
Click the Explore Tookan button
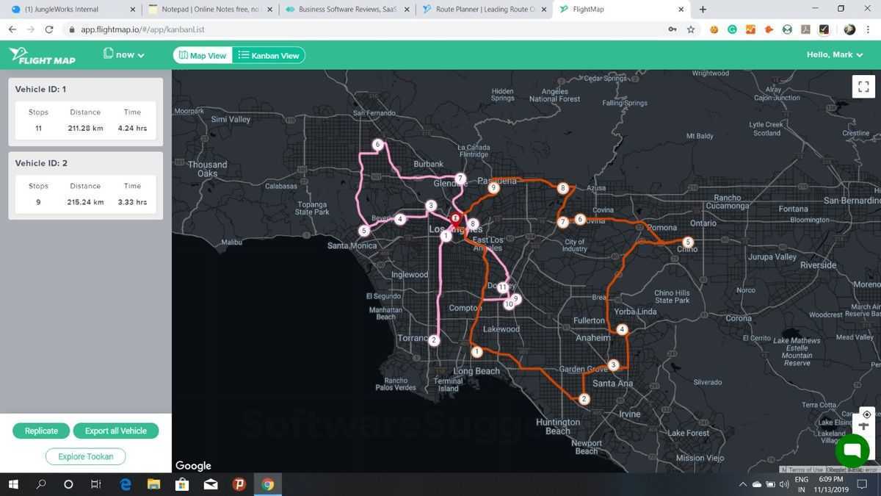click(85, 456)
